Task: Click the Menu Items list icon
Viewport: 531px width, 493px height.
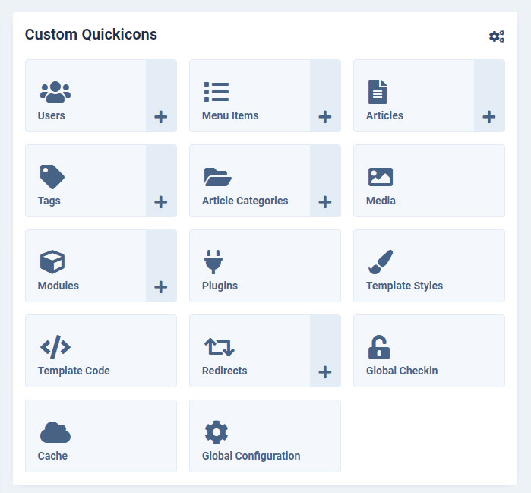Action: (x=217, y=92)
